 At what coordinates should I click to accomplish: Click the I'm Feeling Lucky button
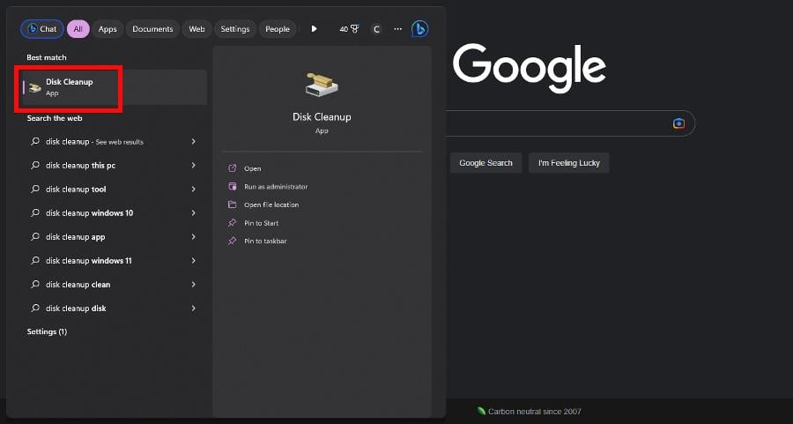(569, 163)
